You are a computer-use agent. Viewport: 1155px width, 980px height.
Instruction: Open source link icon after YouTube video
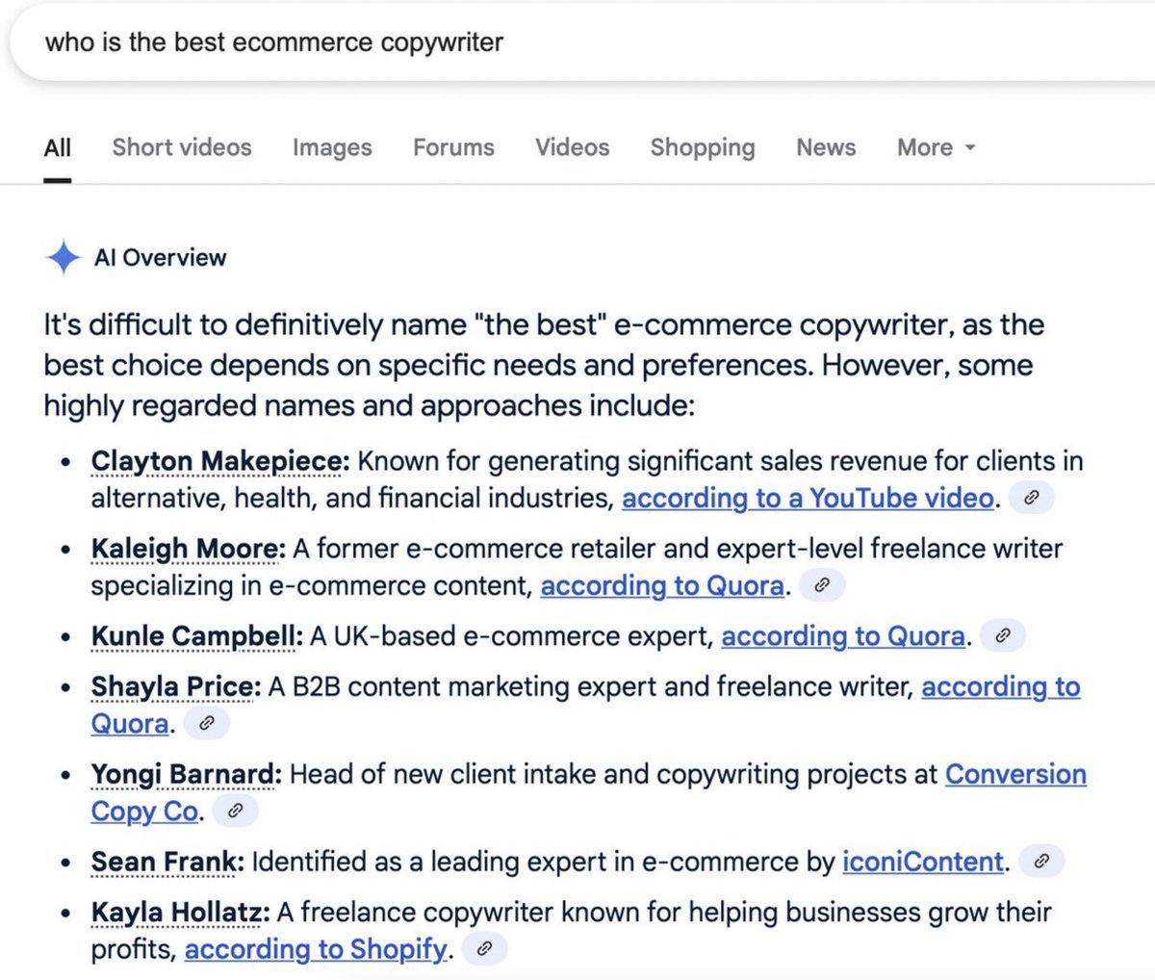(x=1031, y=498)
